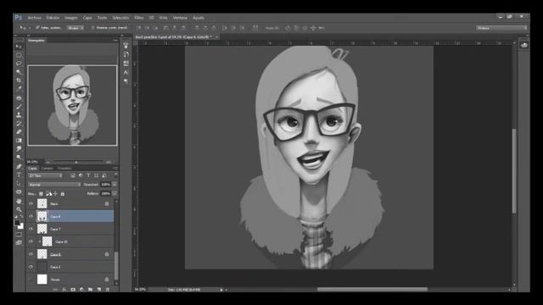This screenshot has height=305, width=543.
Task: Select the Gradient tool
Action: coord(19,141)
